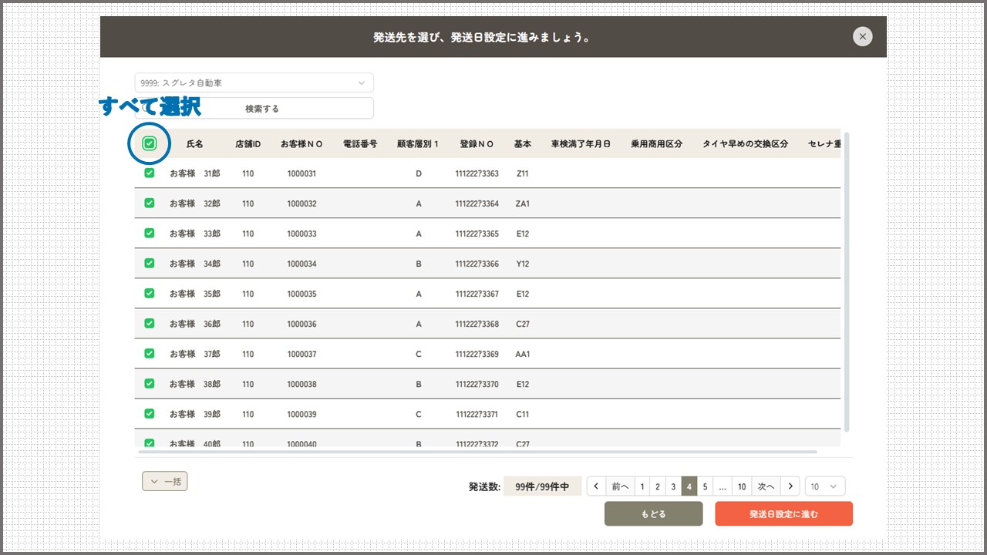
Task: Click 発送日設定に進む to proceed
Action: [x=783, y=514]
